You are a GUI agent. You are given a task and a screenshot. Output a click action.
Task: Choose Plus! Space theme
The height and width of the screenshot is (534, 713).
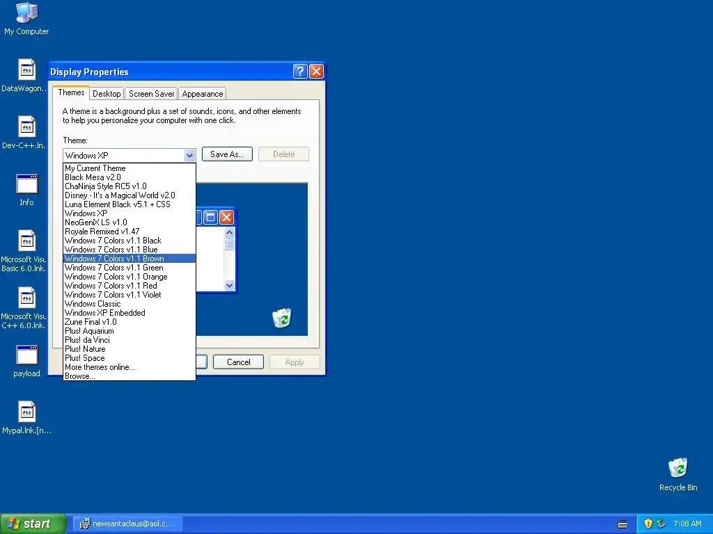[129, 358]
